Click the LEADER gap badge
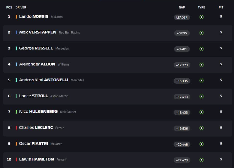The height and width of the screenshot is (168, 234). (182, 17)
